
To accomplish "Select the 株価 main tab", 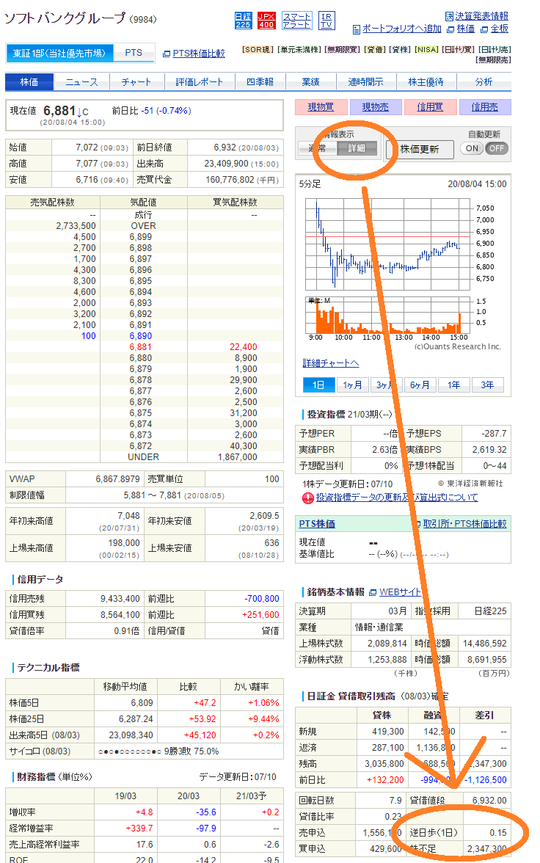I will pyautogui.click(x=29, y=82).
